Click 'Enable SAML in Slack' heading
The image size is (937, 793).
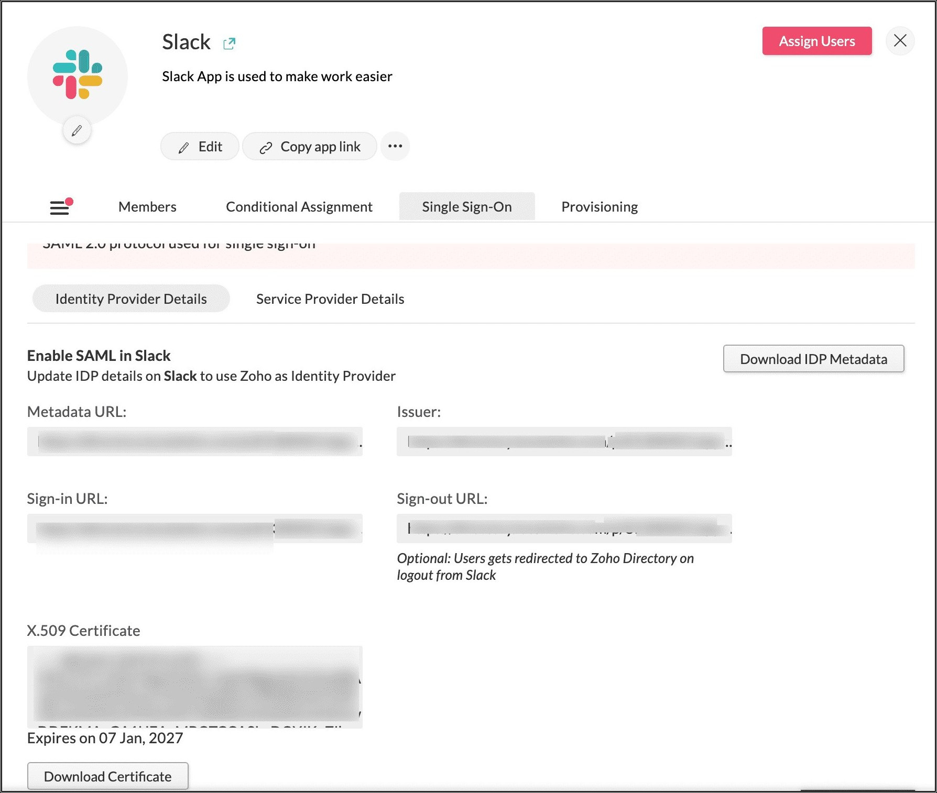[x=99, y=356]
